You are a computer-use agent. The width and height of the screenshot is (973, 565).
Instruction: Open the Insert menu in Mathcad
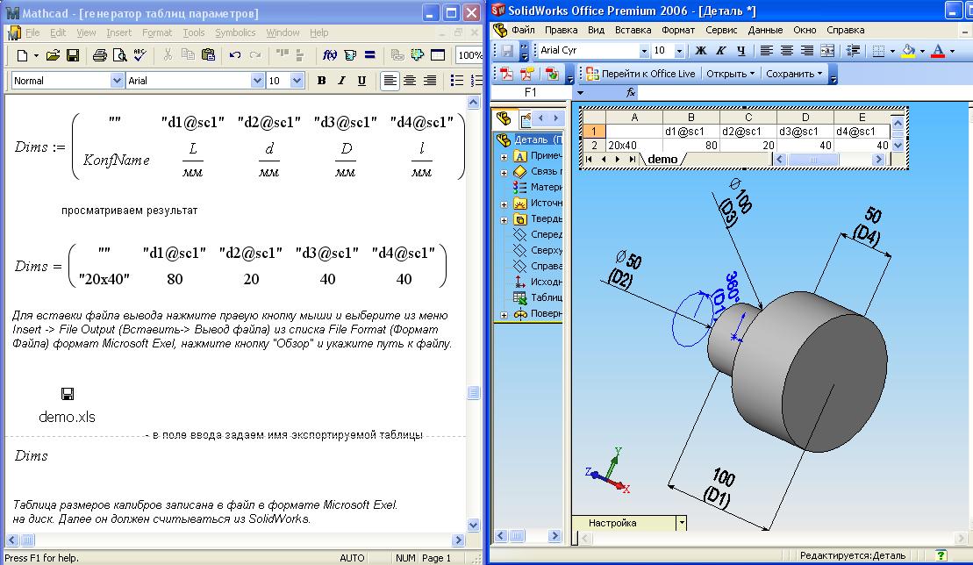coord(118,32)
